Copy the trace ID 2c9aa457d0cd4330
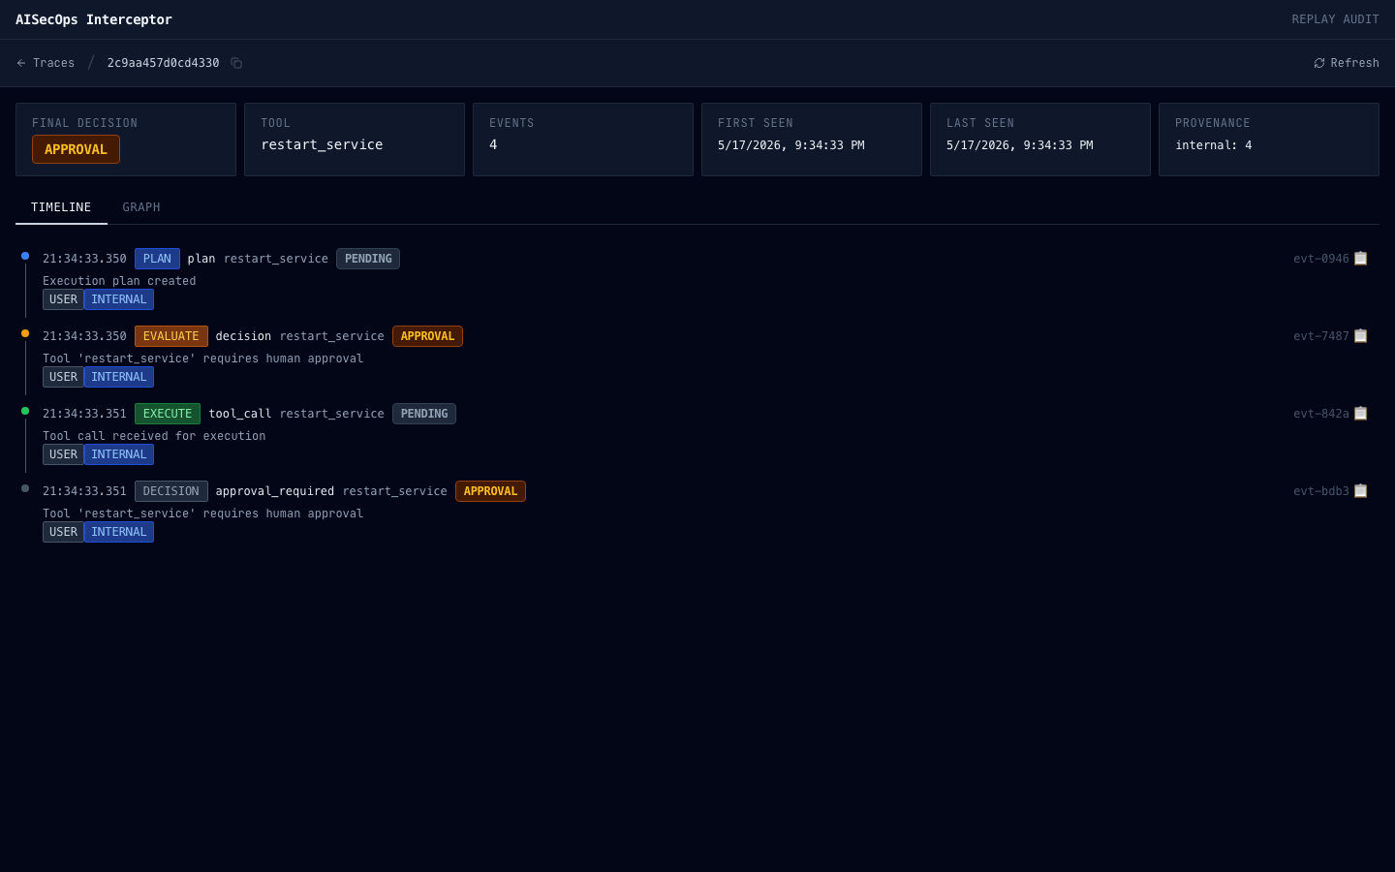Screen dimensions: 1395x872 click(236, 63)
